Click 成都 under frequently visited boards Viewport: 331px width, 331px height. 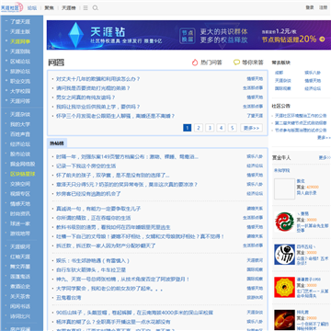tap(279, 73)
